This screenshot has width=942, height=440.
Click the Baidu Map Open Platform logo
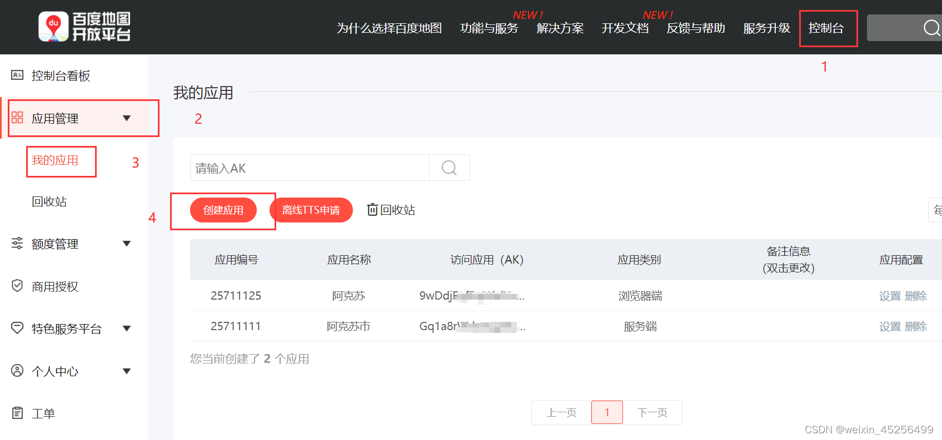(x=84, y=27)
